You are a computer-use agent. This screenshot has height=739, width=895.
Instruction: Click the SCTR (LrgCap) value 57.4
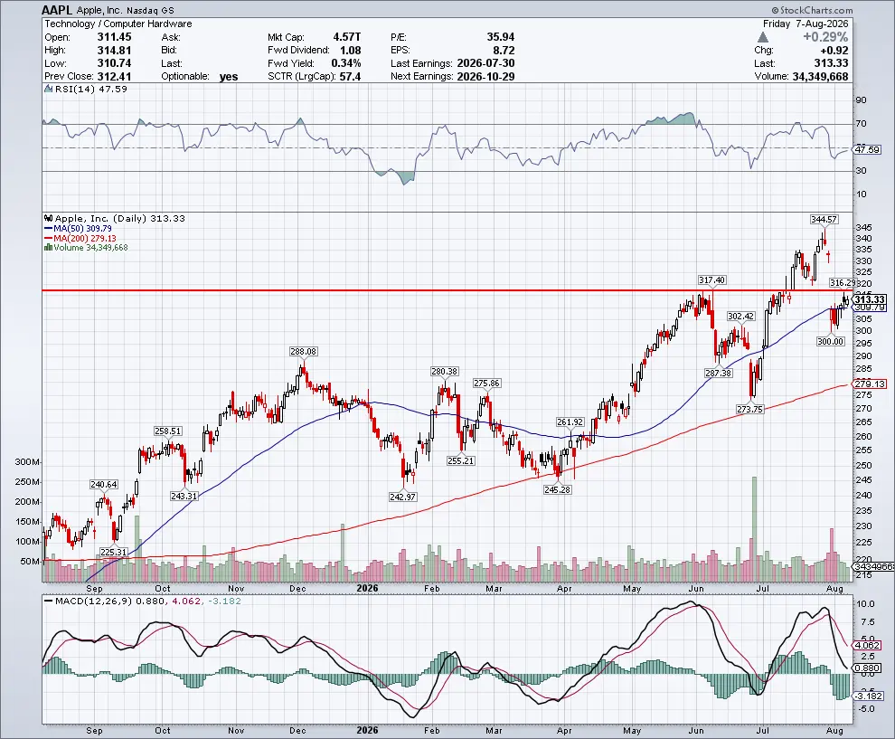(350, 77)
